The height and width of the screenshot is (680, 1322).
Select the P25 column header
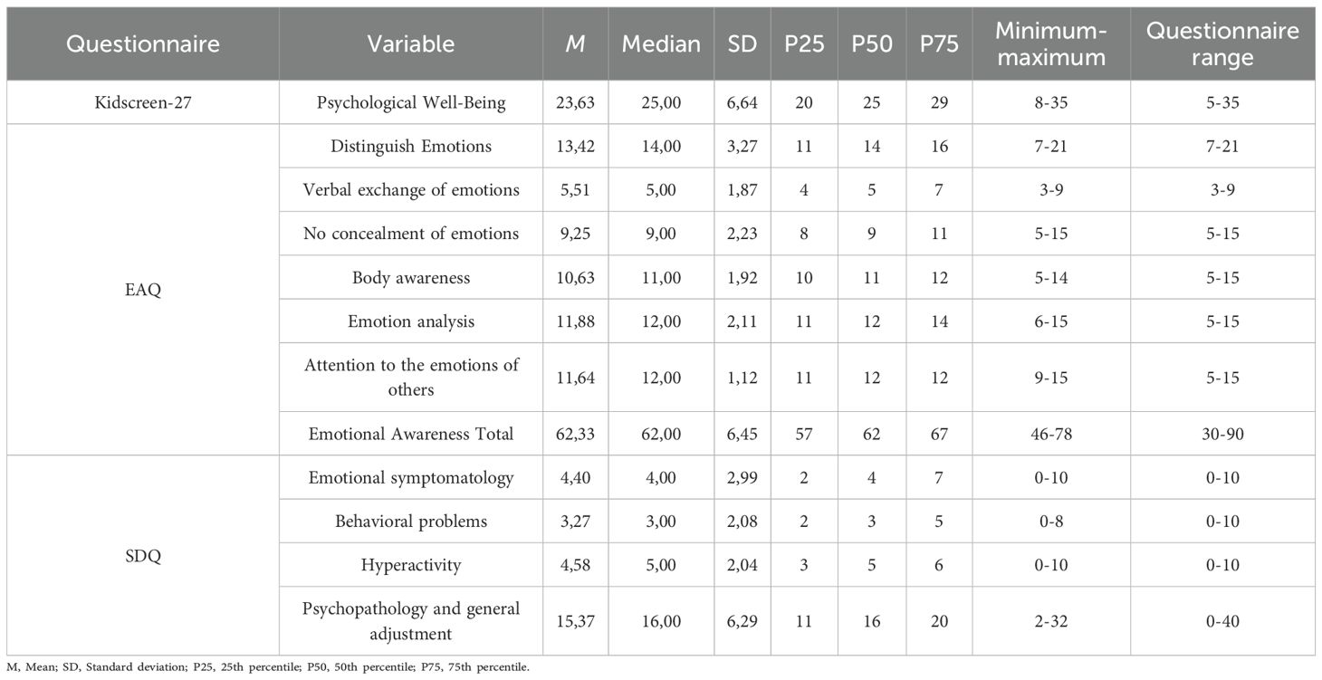(x=805, y=43)
